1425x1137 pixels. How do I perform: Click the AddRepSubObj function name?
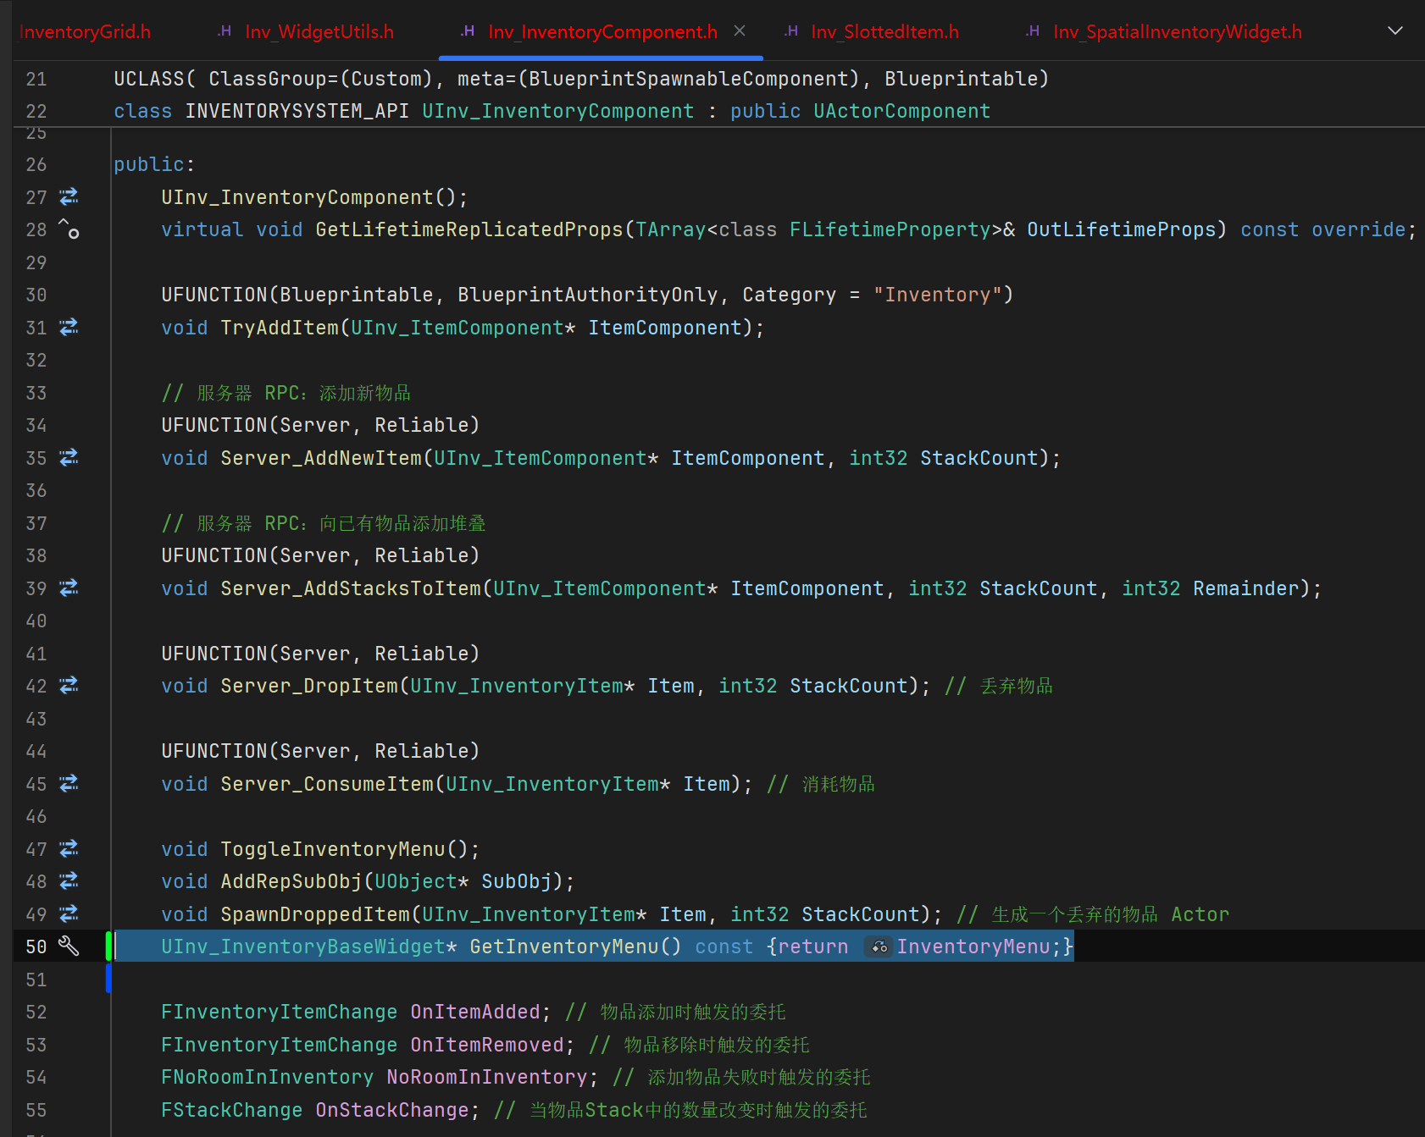(x=291, y=881)
